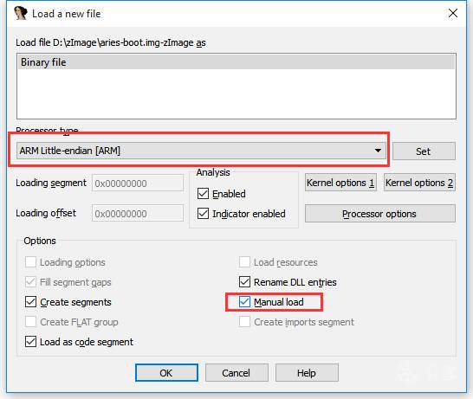Toggle the Create imports segment checkbox
Image resolution: width=473 pixels, height=399 pixels.
(x=244, y=322)
